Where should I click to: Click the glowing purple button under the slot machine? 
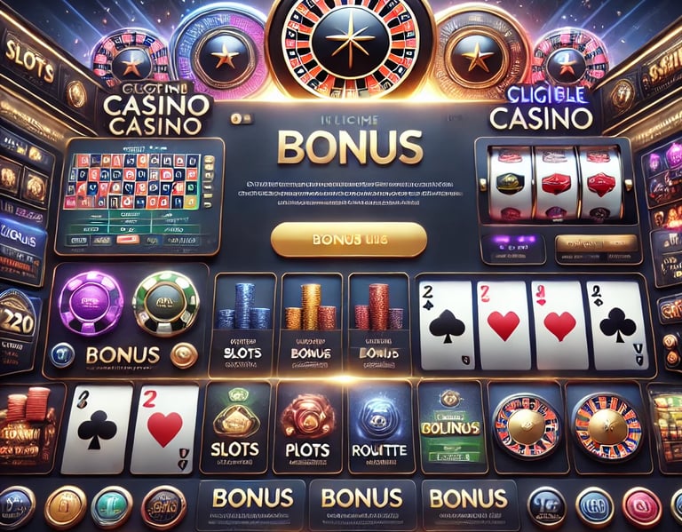click(x=513, y=249)
